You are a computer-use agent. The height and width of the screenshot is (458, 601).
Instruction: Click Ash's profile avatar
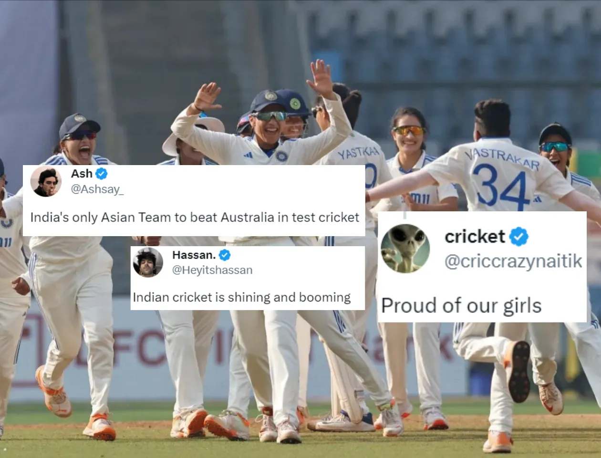coord(46,181)
